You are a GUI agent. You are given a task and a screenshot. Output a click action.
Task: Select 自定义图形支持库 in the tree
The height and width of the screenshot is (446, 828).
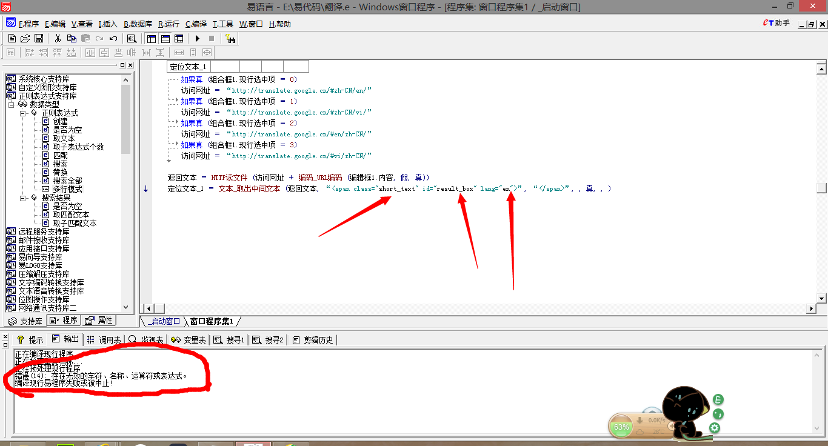tap(47, 87)
